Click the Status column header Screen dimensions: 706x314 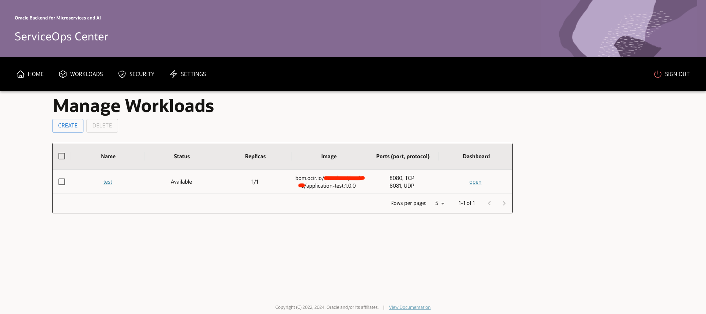tap(182, 156)
